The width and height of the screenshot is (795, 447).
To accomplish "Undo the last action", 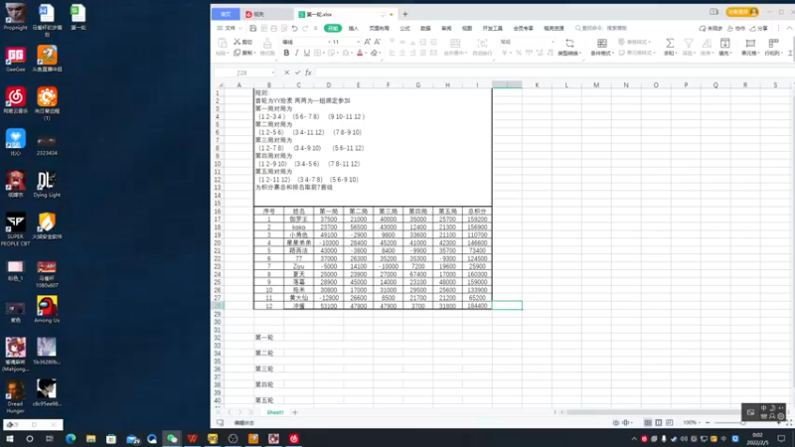I will [294, 29].
